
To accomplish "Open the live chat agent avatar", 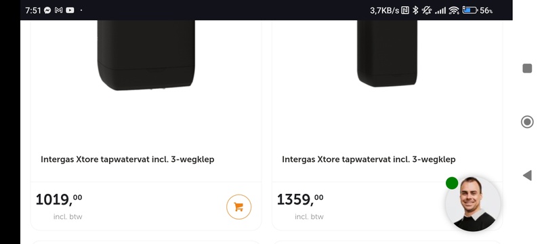I will (x=473, y=204).
